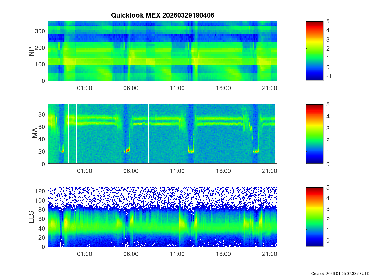Screen dimensions: 370x277
Task: Click the IMA panel colorbar
Action: (x=314, y=134)
